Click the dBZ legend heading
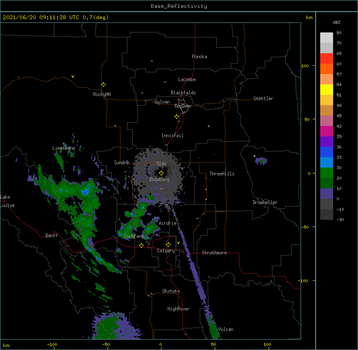Image resolution: width=358 pixels, height=350 pixels. (x=336, y=22)
